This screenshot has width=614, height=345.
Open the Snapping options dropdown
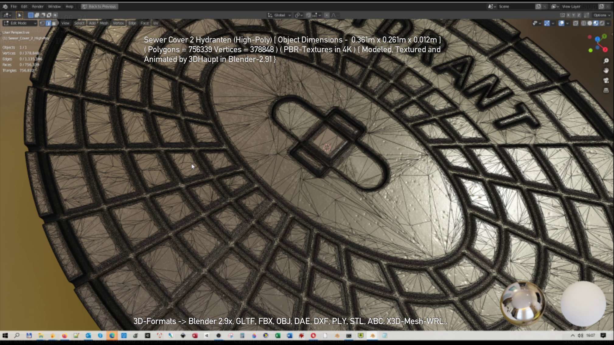tap(317, 15)
